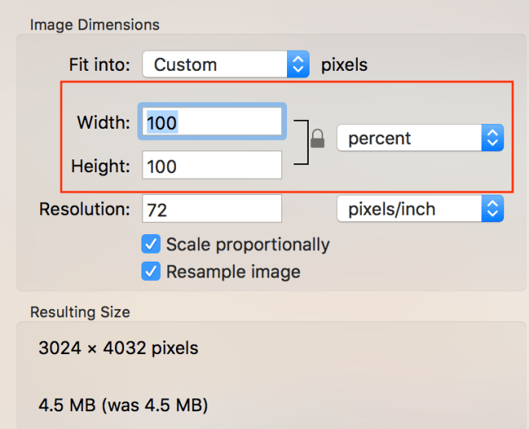Click the Image Dimensions section heading

click(95, 25)
